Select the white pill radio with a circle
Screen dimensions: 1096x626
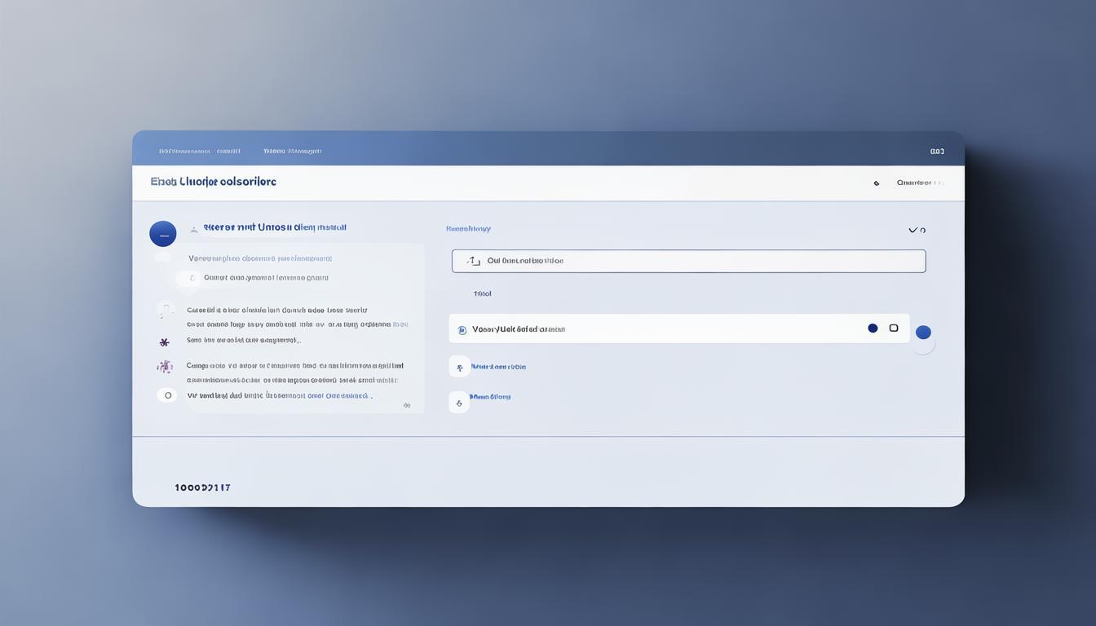point(167,395)
